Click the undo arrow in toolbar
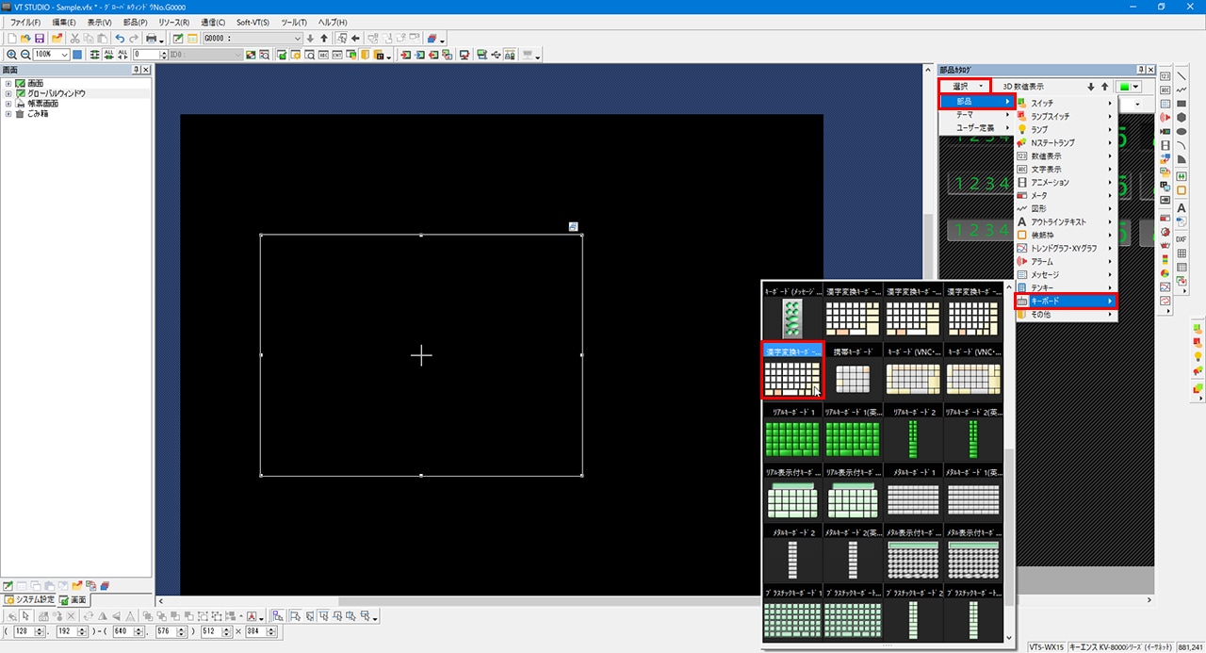The image size is (1206, 653). click(x=120, y=39)
